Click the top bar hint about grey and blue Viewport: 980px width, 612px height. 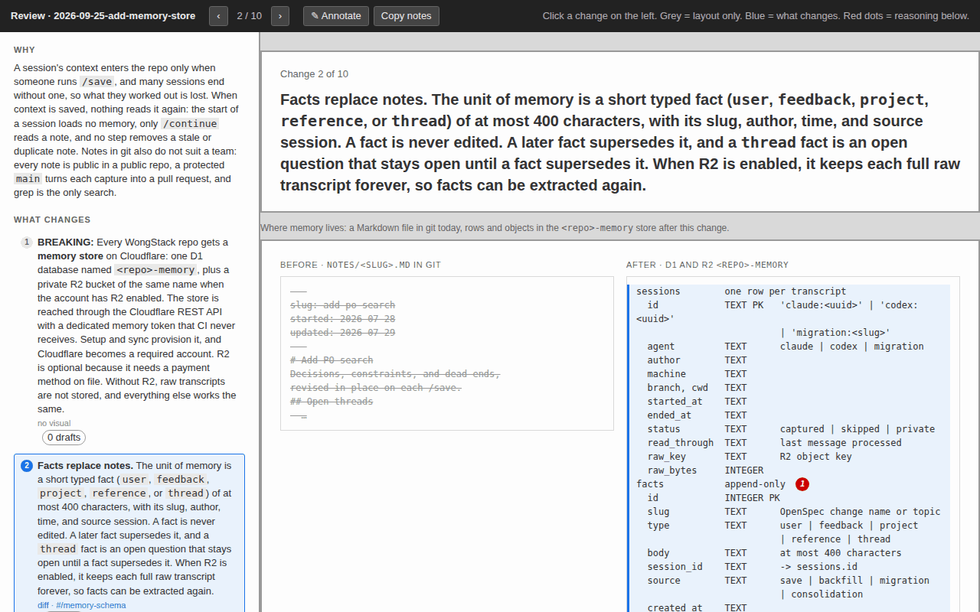[x=756, y=16]
